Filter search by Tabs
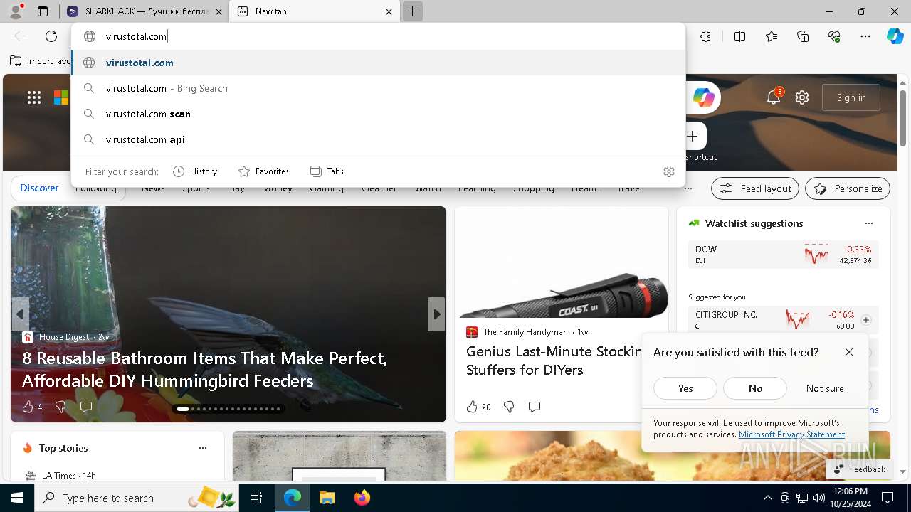This screenshot has width=911, height=512. (x=327, y=171)
